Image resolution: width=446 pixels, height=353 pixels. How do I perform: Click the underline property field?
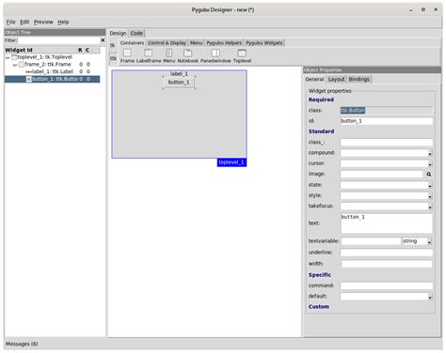pos(387,253)
